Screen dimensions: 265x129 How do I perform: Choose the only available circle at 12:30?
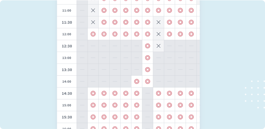pyautogui.click(x=148, y=46)
